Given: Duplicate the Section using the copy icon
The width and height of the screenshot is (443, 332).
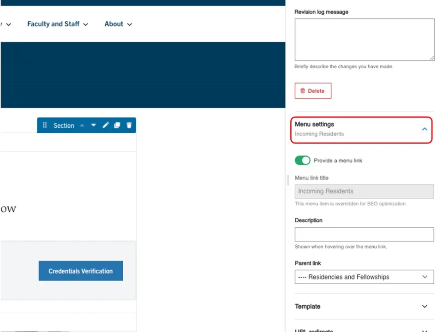Looking at the screenshot, I should pos(117,125).
